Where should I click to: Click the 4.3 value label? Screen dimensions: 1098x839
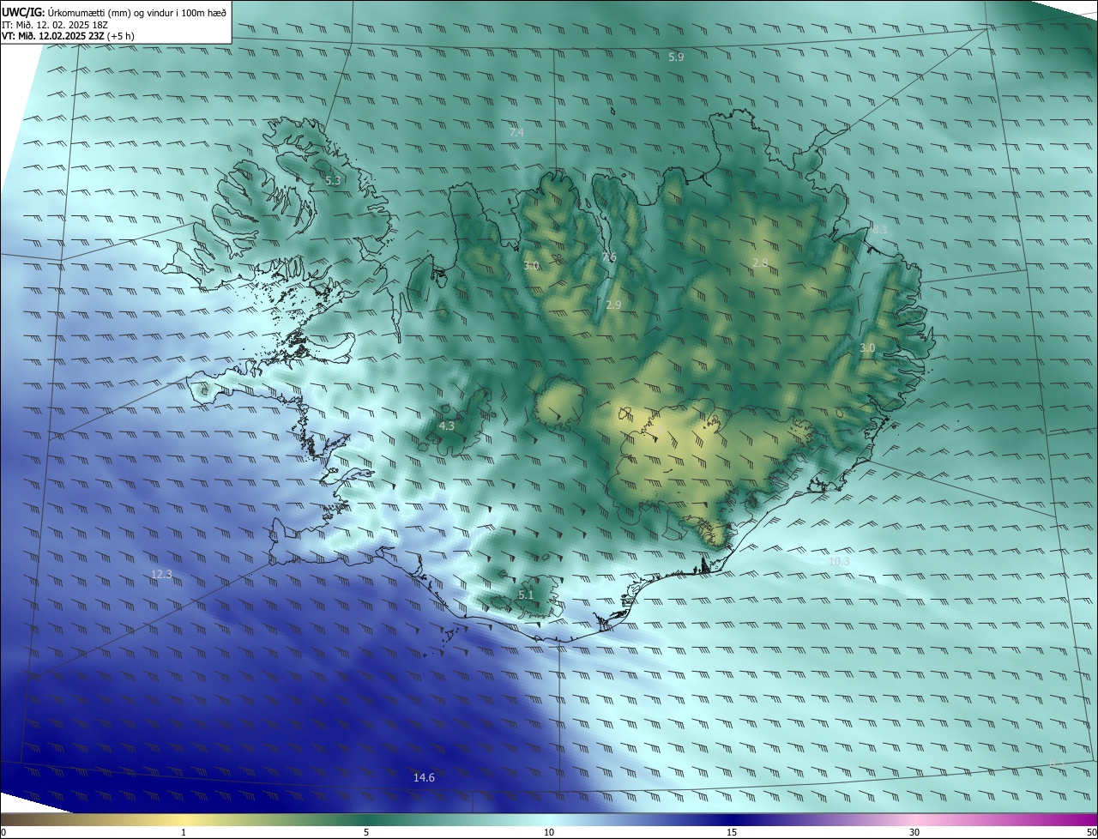(447, 426)
